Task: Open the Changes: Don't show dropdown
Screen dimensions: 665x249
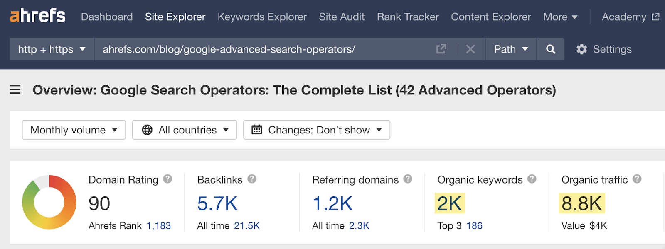Action: [317, 130]
